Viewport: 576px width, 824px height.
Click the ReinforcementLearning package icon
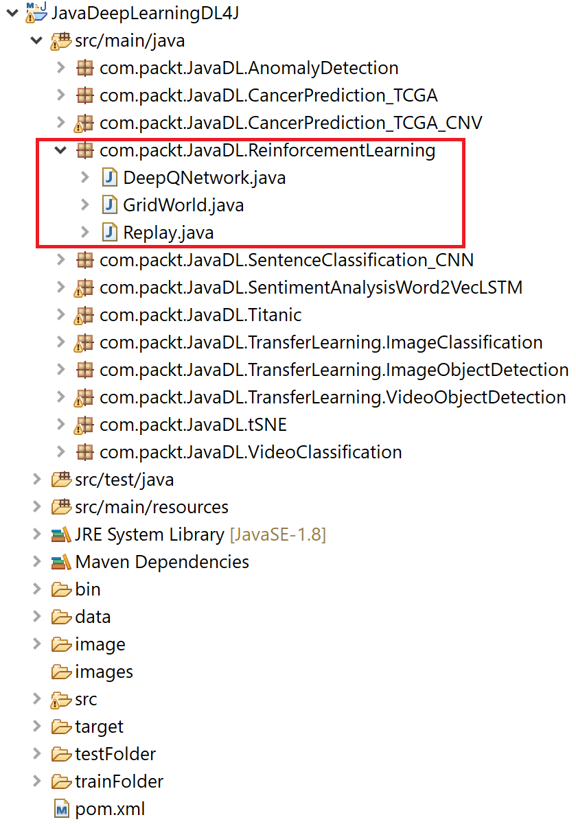click(x=85, y=150)
